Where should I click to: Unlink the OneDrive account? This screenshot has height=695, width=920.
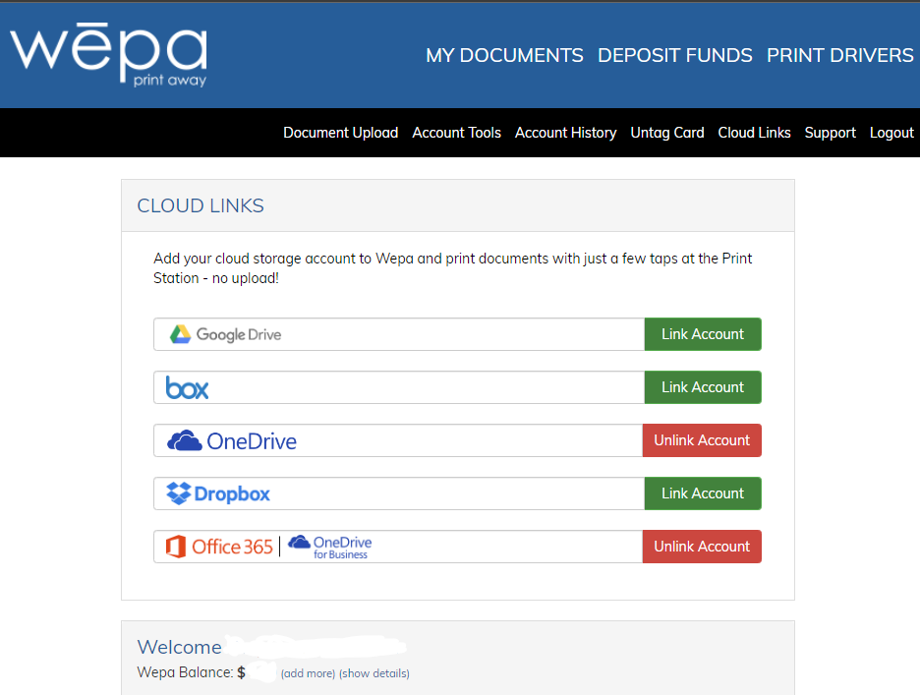pyautogui.click(x=702, y=440)
